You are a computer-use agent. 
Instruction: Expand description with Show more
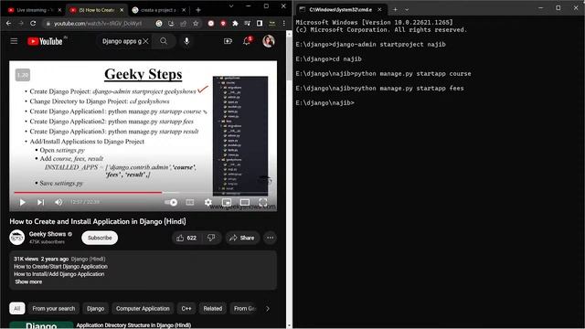(x=28, y=281)
